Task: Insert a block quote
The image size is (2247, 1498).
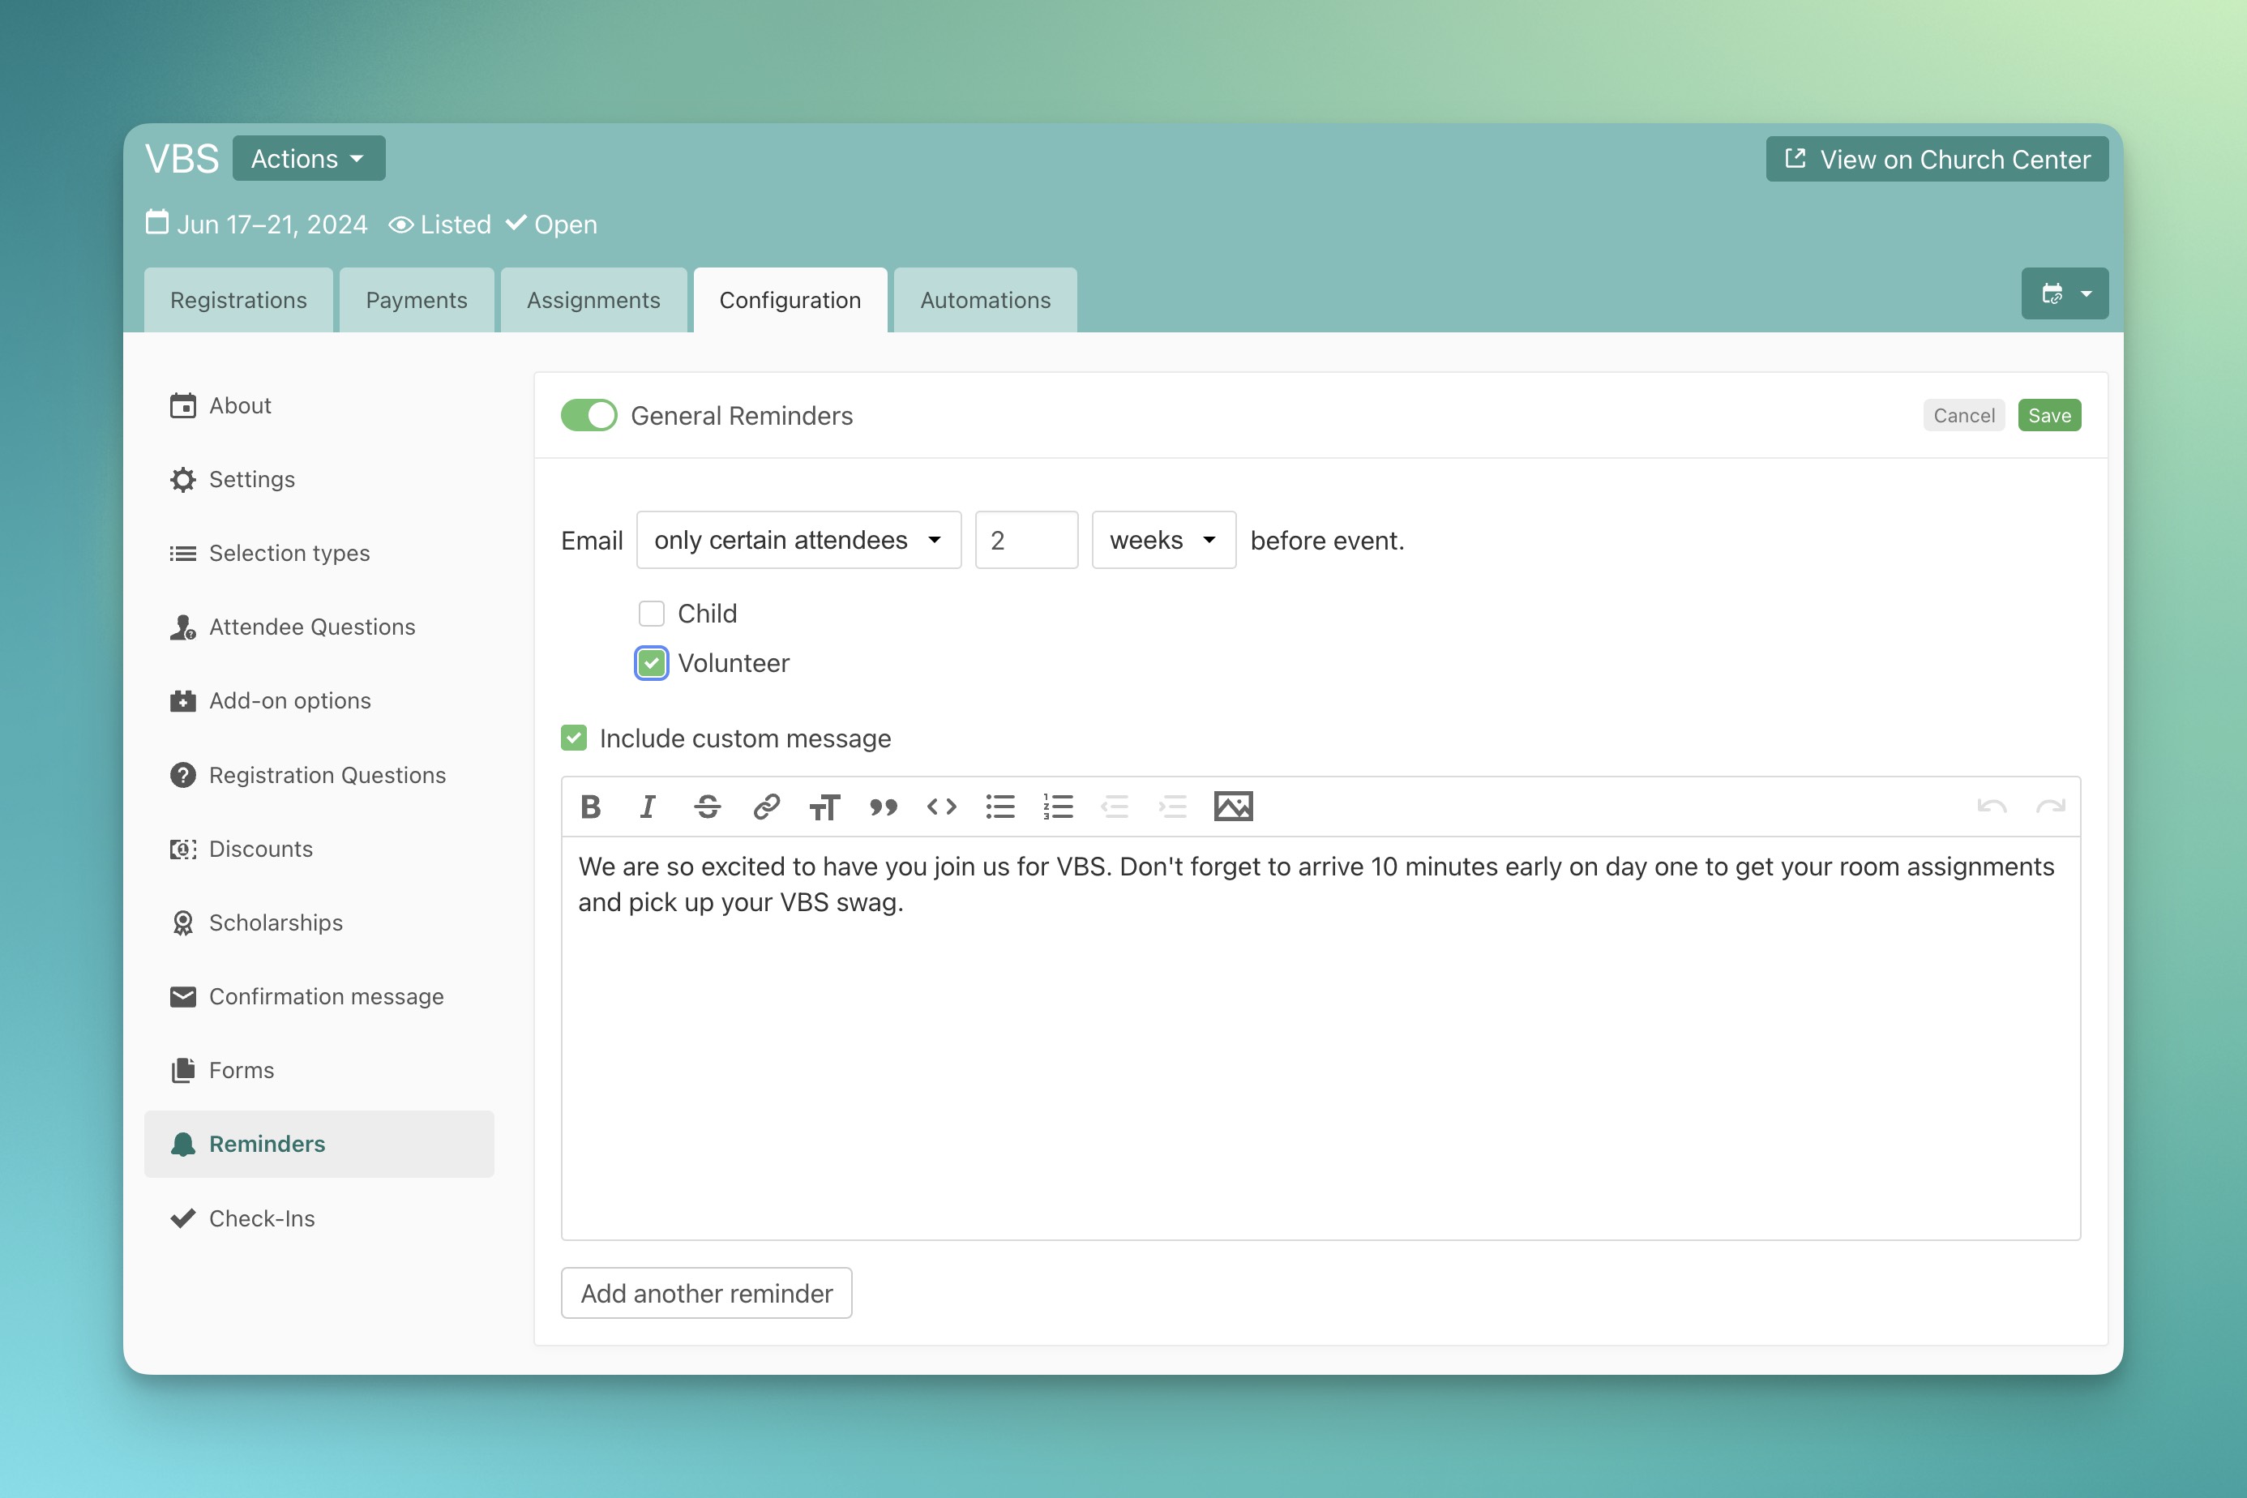Action: point(884,807)
